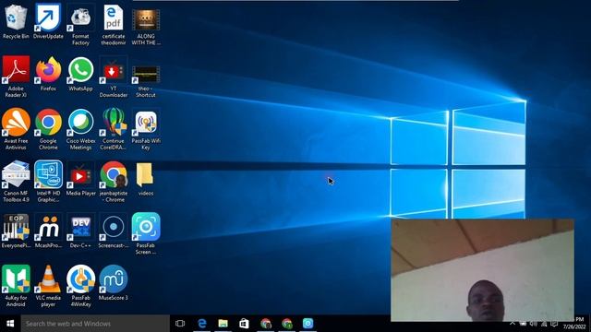Open the Intel HD Graphics shortcut
Screen dimensions: 591x332
[48, 182]
